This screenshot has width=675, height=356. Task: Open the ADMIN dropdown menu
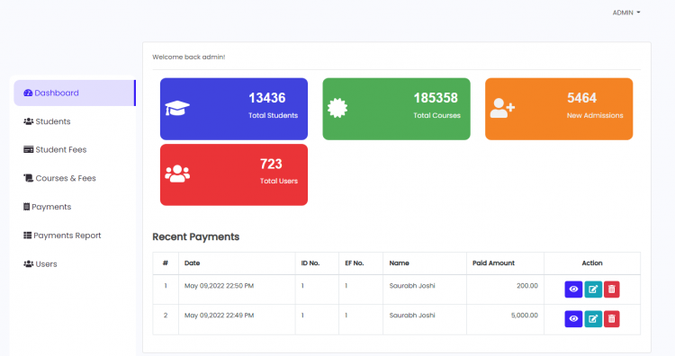pos(626,13)
